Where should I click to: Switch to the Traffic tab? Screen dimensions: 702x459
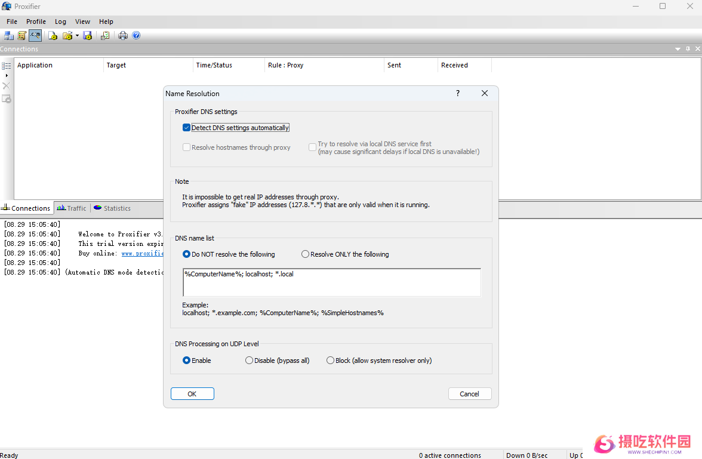[x=72, y=208]
